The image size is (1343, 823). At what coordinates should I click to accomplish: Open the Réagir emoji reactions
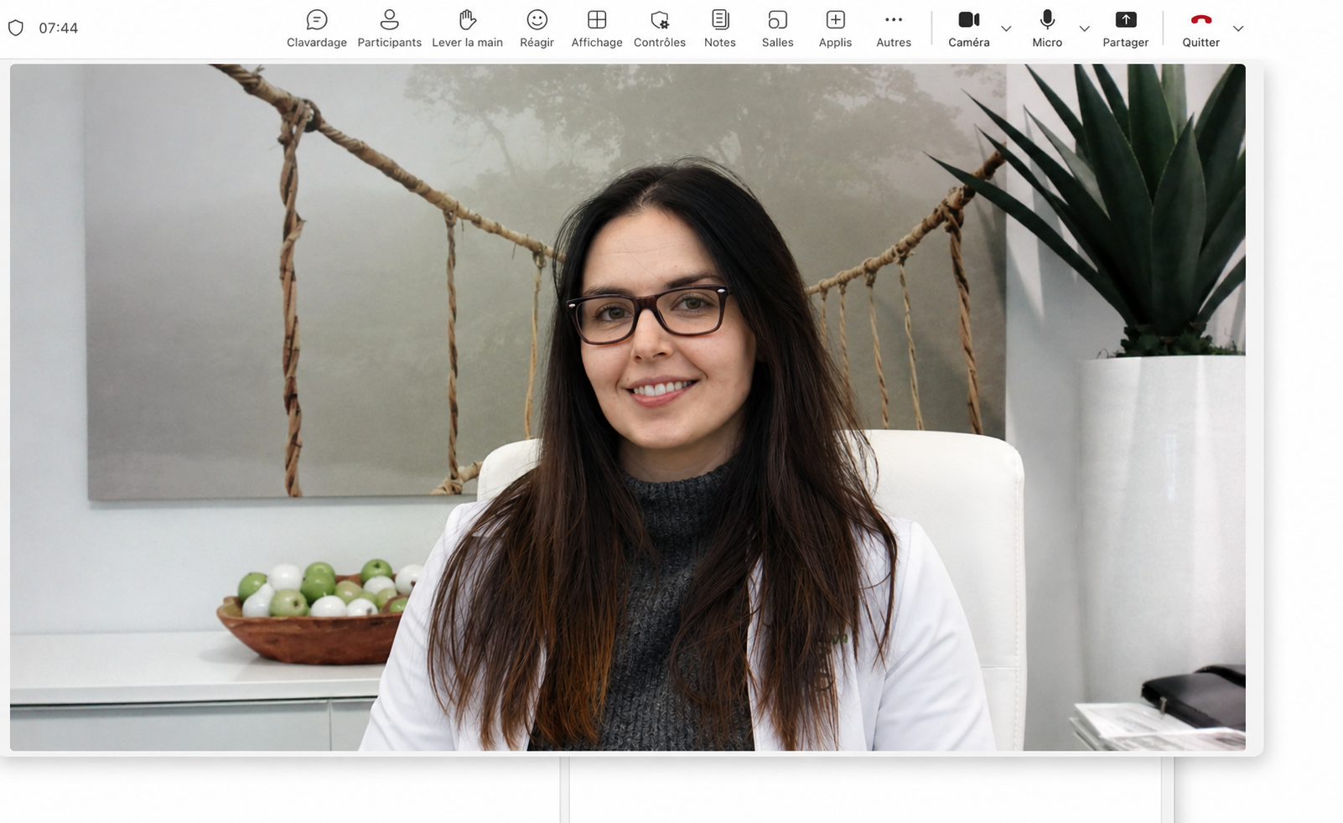(537, 28)
